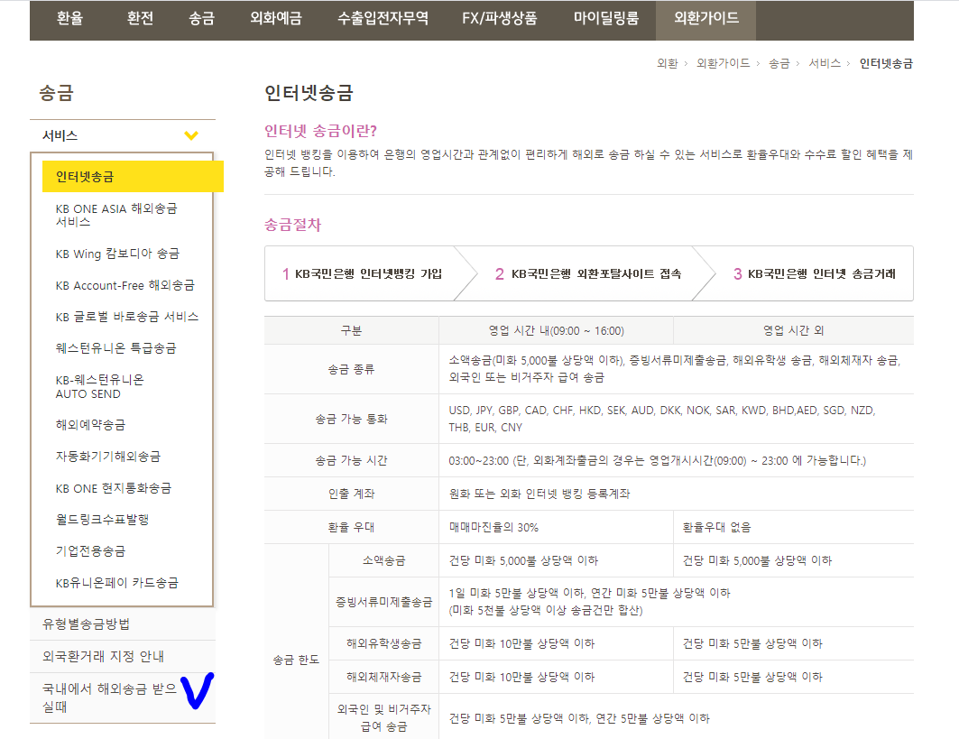
Task: Go to 외환 breadcrumb
Action: (x=668, y=64)
